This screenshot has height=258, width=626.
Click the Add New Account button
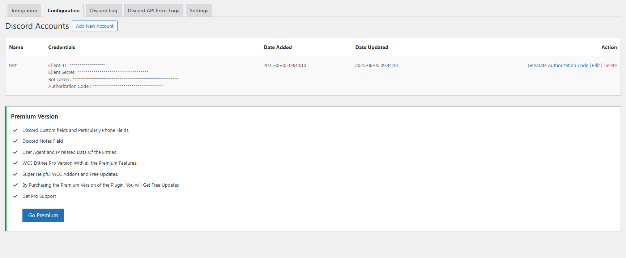[x=95, y=26]
